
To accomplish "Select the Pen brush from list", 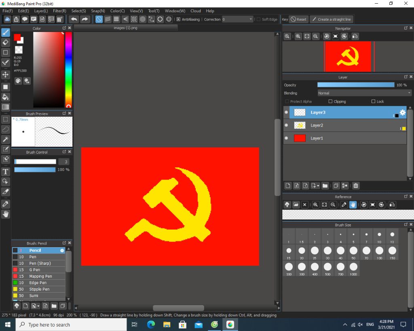I will pos(38,257).
